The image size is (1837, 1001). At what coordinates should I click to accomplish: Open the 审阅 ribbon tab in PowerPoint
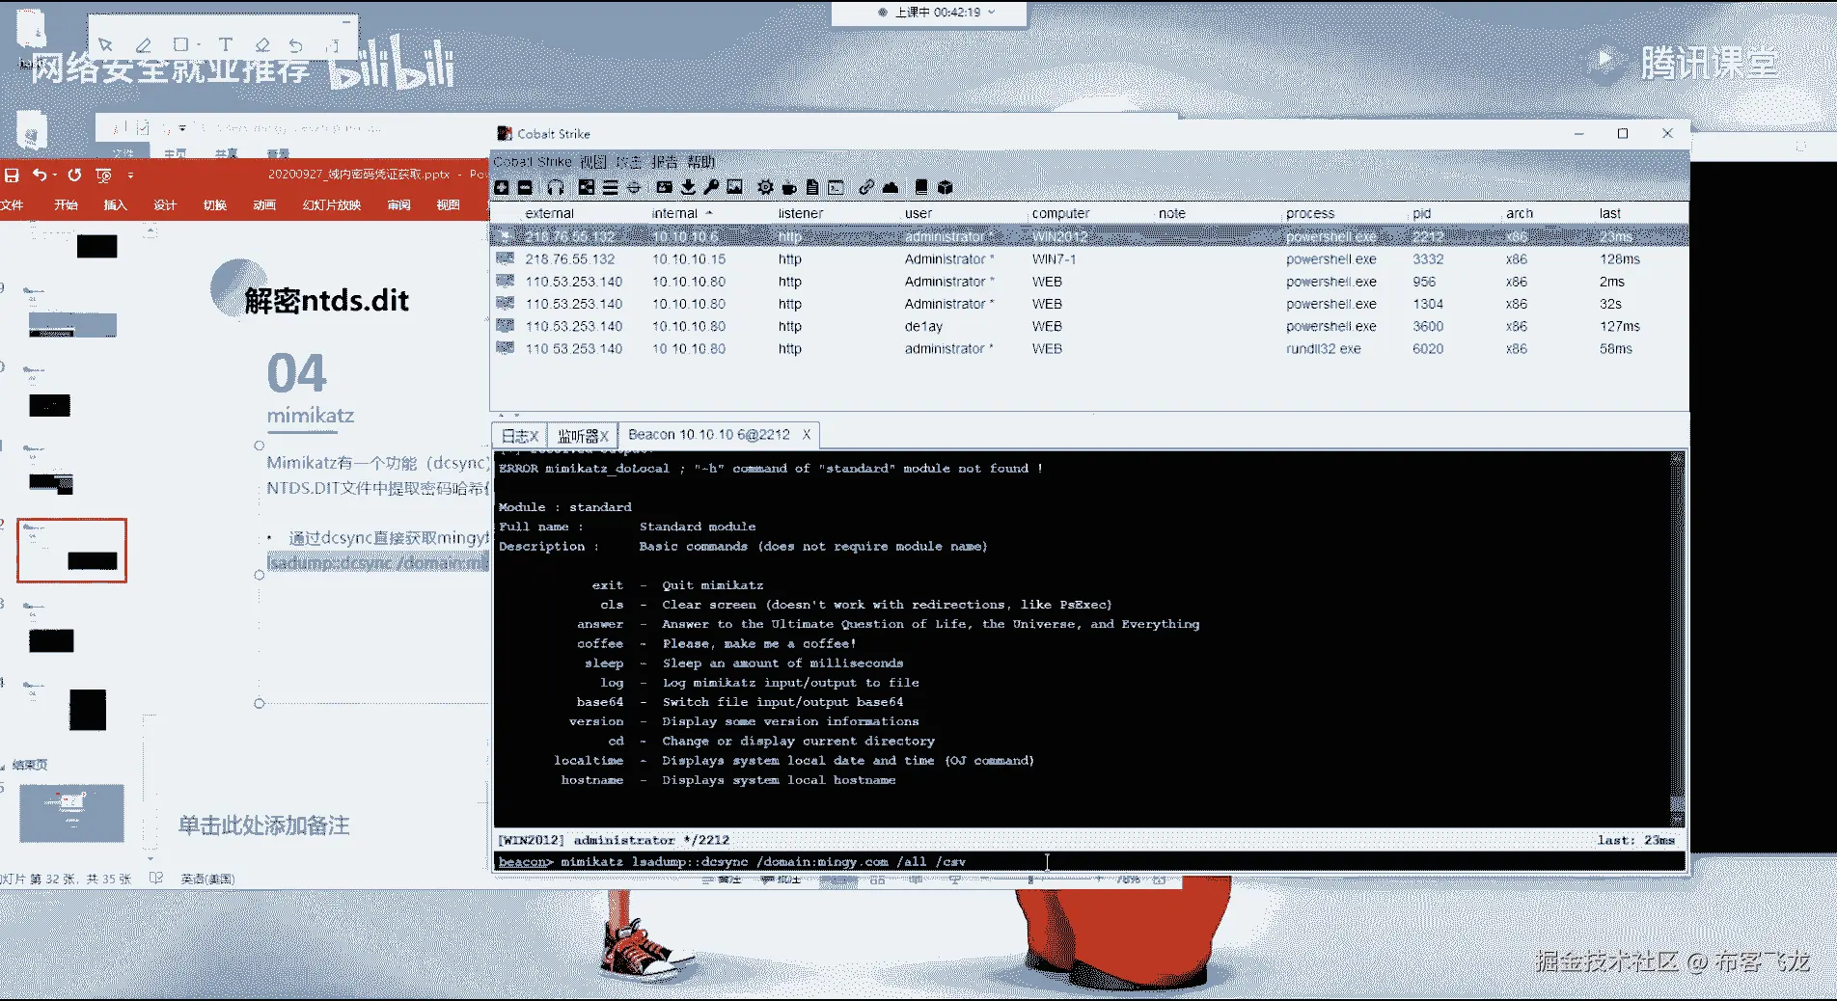[x=398, y=204]
